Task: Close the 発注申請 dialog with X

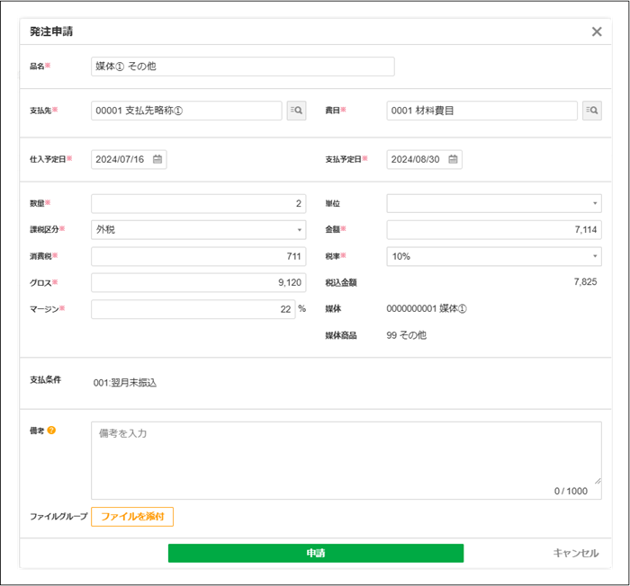Action: coord(596,31)
